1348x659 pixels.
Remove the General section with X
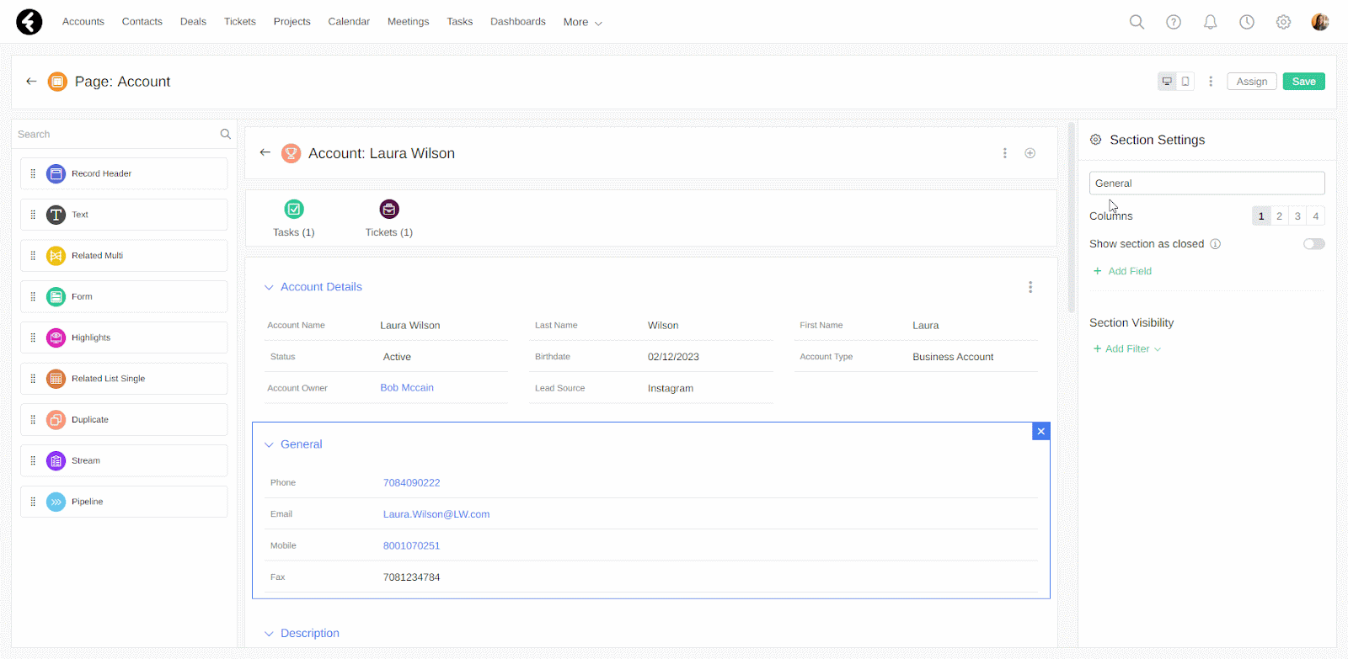click(x=1041, y=431)
